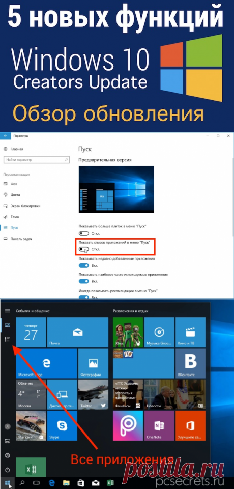Disable Показывать недавно добавленные приложения switch

click(84, 266)
